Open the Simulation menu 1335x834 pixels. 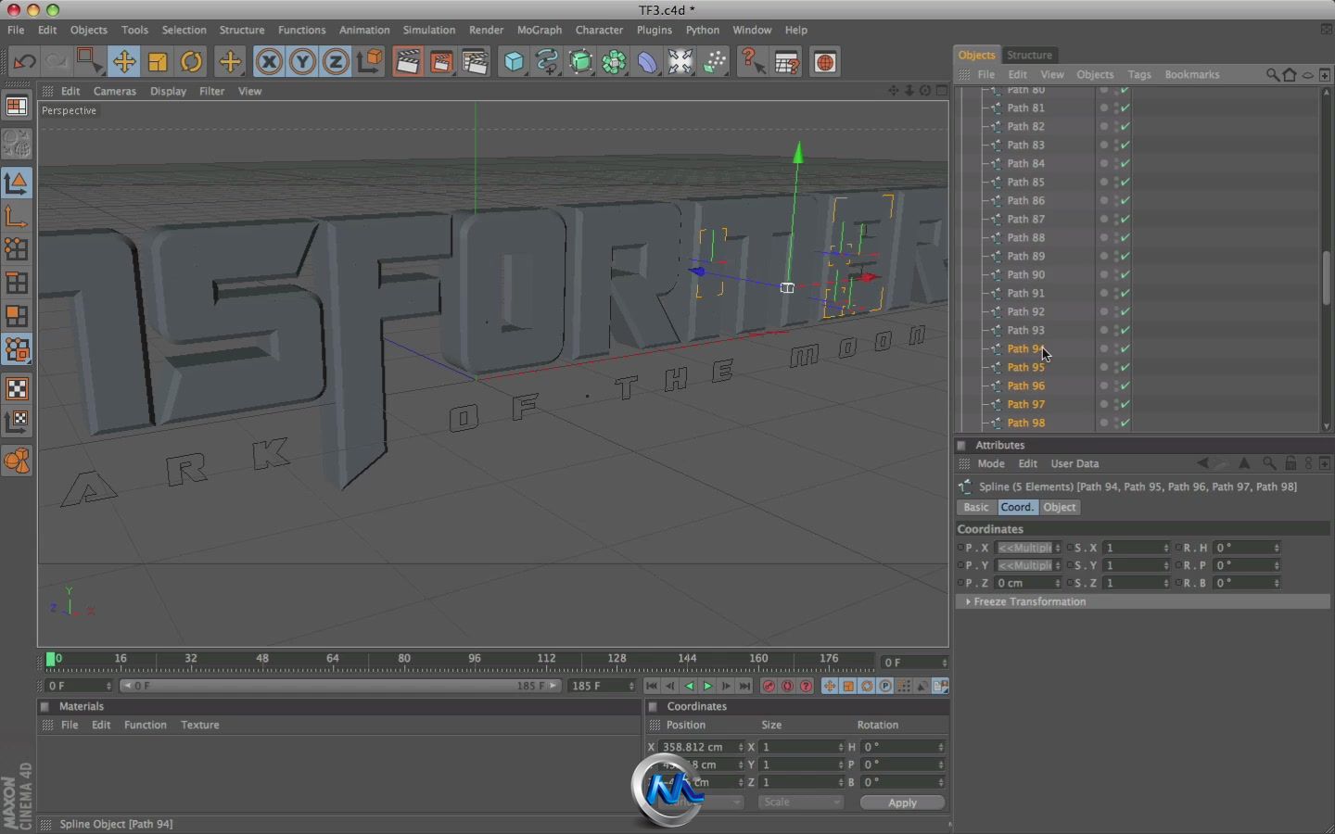point(428,30)
